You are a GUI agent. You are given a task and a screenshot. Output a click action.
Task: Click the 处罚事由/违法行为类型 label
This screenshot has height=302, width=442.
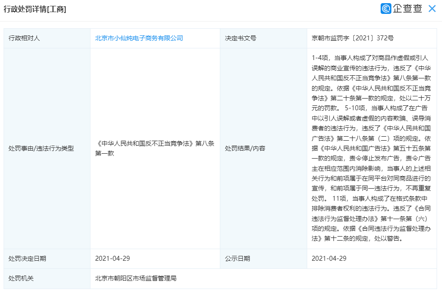pos(41,148)
